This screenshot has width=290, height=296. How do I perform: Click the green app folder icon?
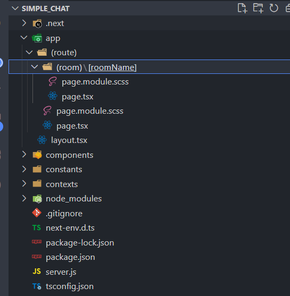coord(37,38)
